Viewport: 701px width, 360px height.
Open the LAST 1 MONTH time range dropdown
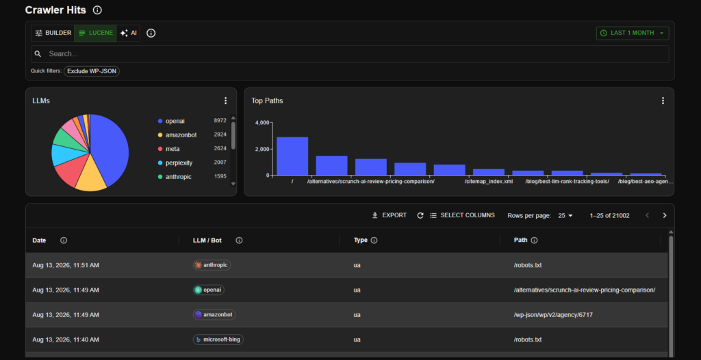pyautogui.click(x=632, y=33)
